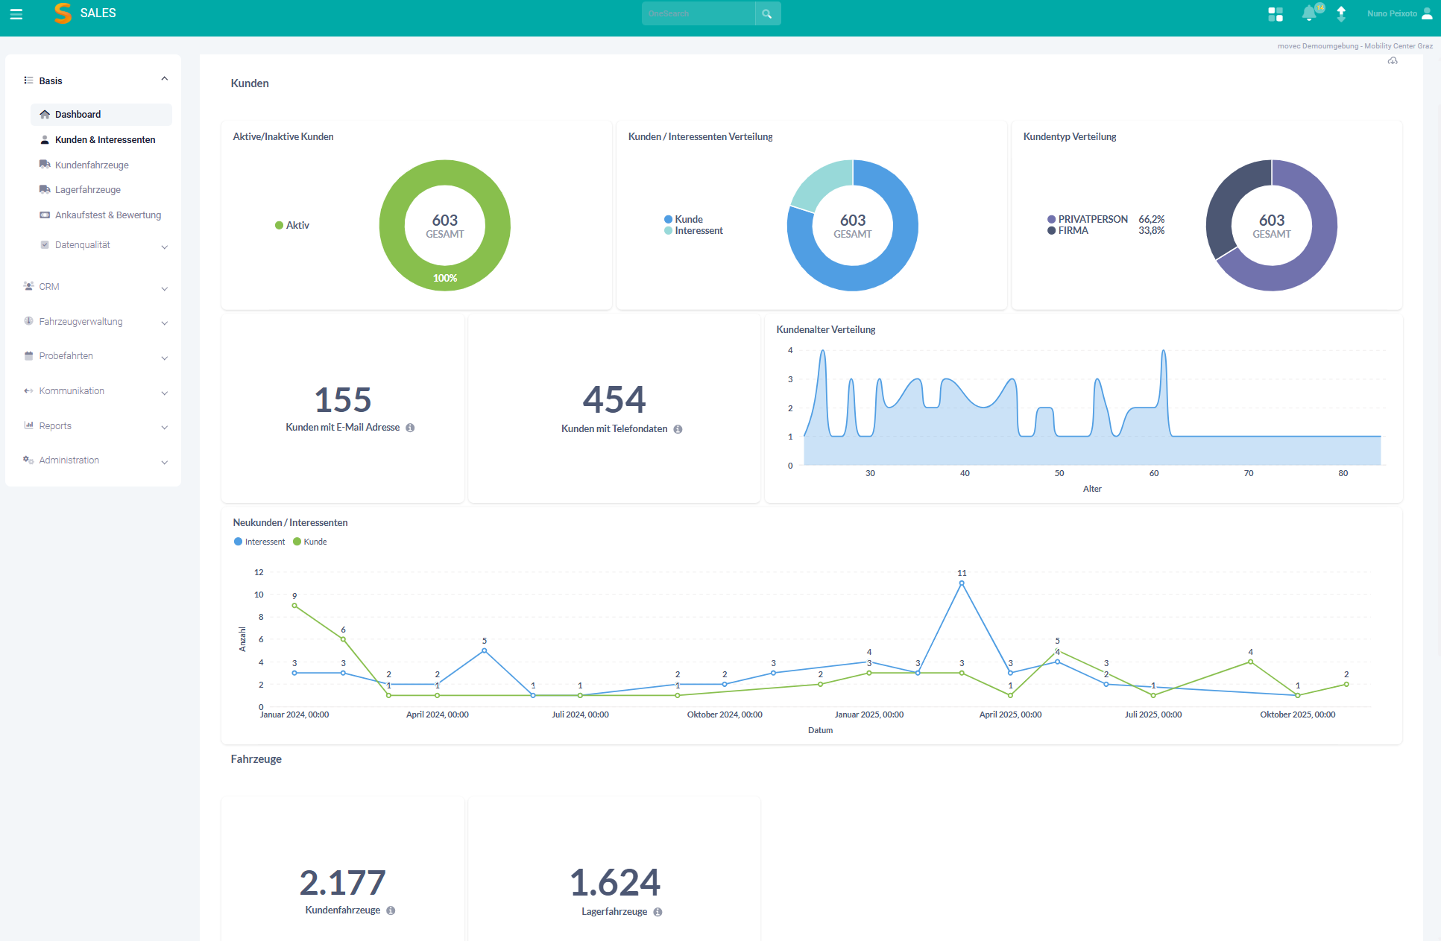
Task: Focus the OneSearch input field
Action: point(698,14)
